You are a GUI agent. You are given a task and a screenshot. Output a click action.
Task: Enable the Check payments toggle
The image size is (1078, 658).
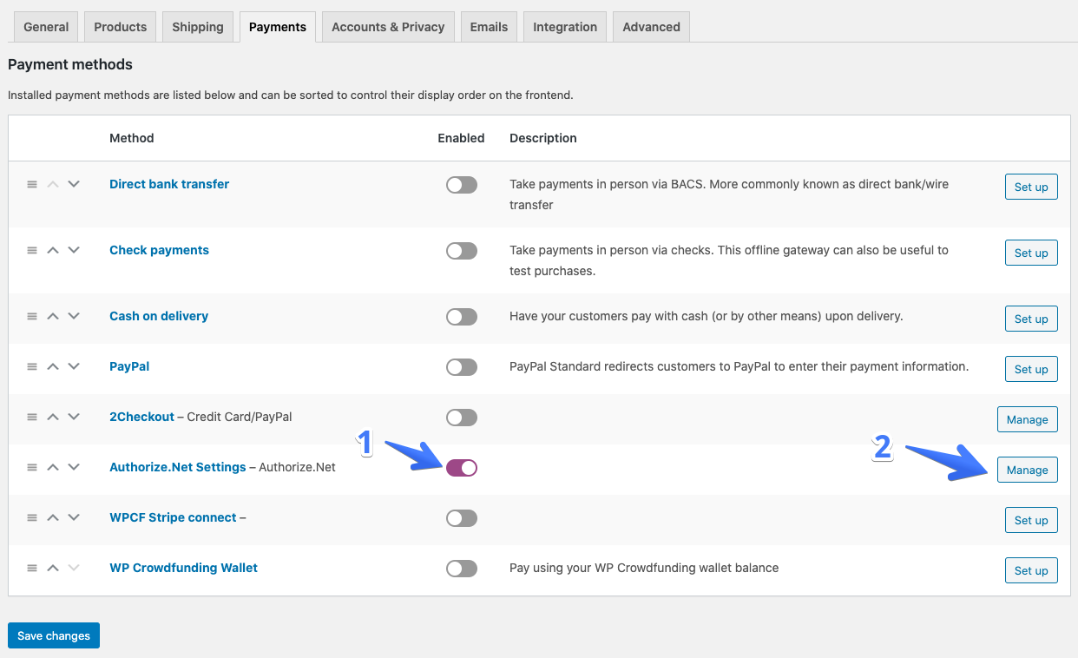tap(462, 251)
